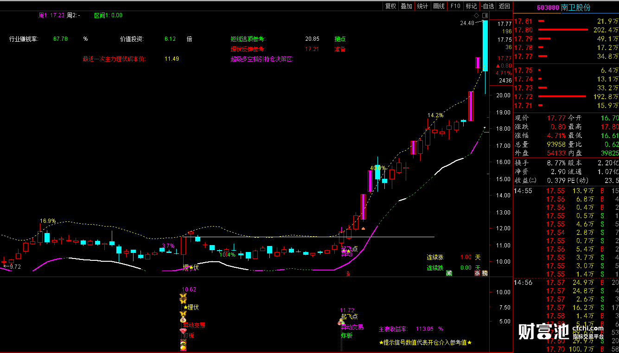The height and width of the screenshot is (353, 619).
Task: Click the green 减 badge
Action: (x=449, y=273)
